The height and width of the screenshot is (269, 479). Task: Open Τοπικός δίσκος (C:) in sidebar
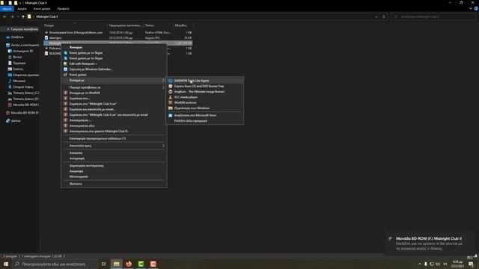pyautogui.click(x=23, y=93)
